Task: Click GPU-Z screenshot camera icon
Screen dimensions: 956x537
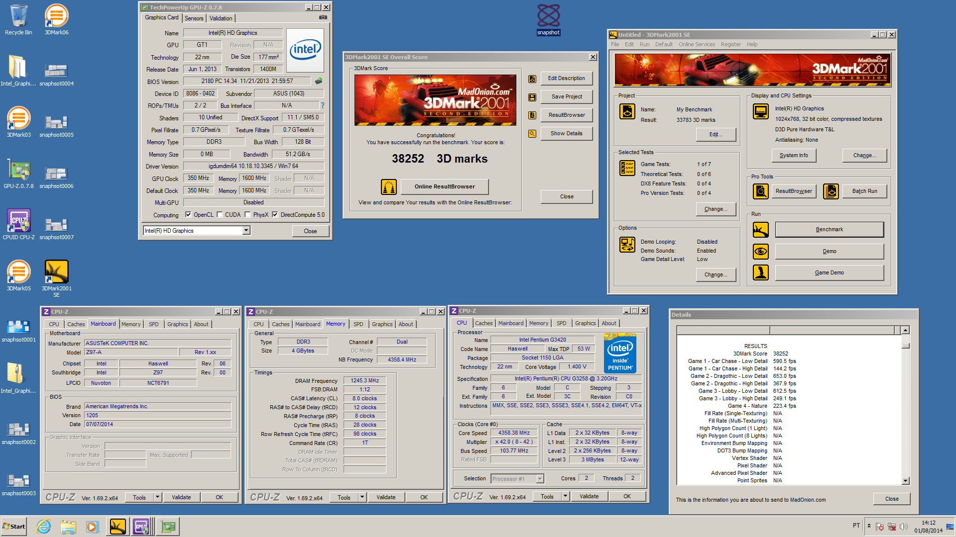Action: (x=323, y=17)
